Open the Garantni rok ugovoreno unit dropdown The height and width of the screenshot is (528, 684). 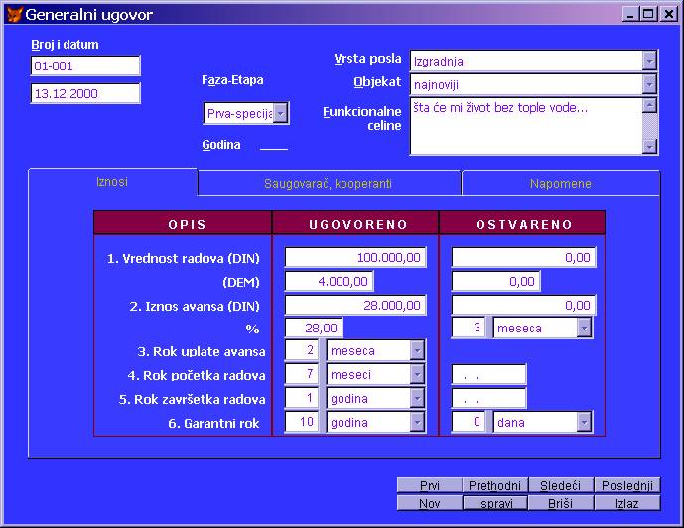pyautogui.click(x=417, y=422)
